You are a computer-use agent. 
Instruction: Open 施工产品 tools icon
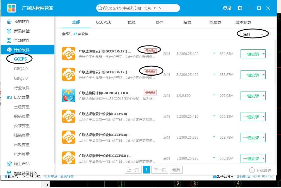[x=9, y=164]
